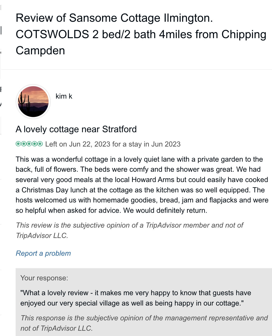Click the fifth green rating bubble
The width and height of the screenshot is (272, 336).
click(x=40, y=144)
